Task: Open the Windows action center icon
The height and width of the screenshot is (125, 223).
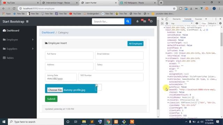Action: [x=217, y=122]
